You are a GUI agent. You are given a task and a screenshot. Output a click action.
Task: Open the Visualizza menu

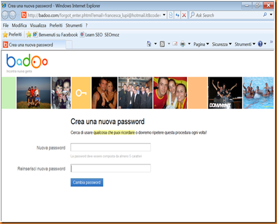point(38,26)
